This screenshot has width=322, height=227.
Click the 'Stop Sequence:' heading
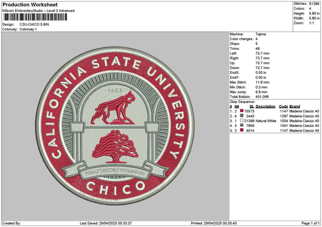pos(243,102)
